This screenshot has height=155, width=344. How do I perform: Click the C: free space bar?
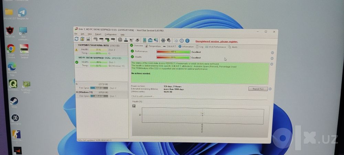pos(99,88)
